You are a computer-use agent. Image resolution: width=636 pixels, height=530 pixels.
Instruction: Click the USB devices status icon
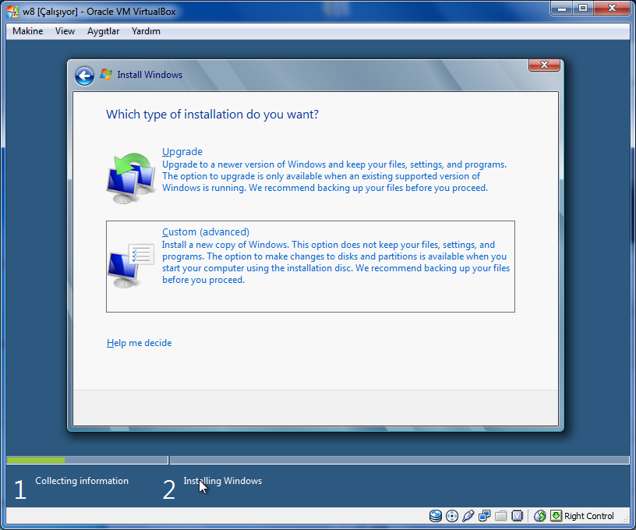point(468,516)
